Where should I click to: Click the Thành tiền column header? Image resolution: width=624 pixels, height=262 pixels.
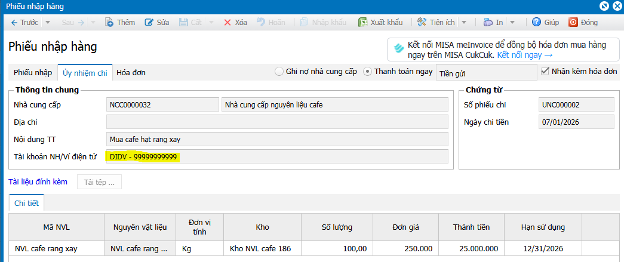point(471,227)
